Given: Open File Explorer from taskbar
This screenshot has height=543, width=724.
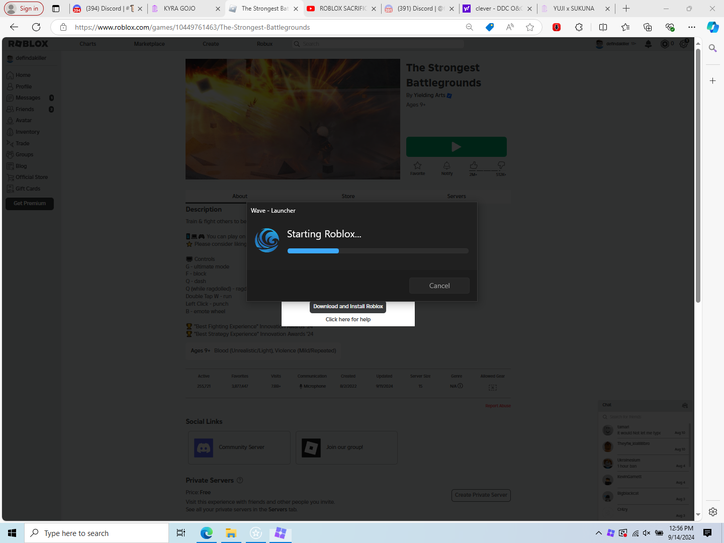Looking at the screenshot, I should (x=231, y=533).
